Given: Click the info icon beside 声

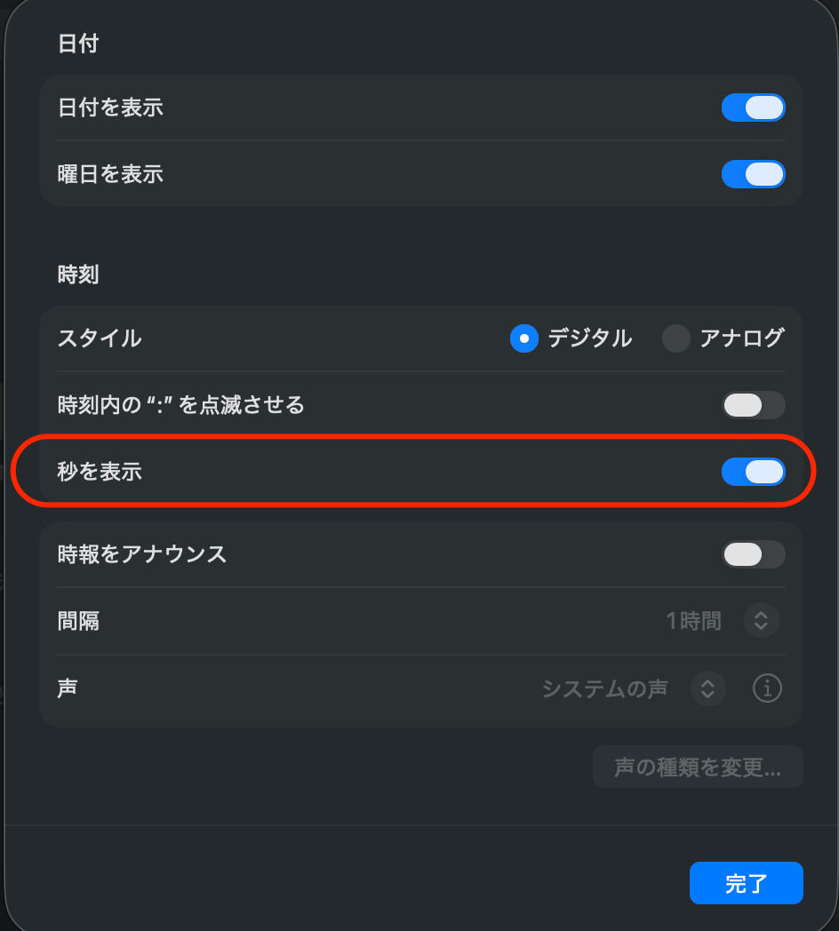Looking at the screenshot, I should coord(767,688).
